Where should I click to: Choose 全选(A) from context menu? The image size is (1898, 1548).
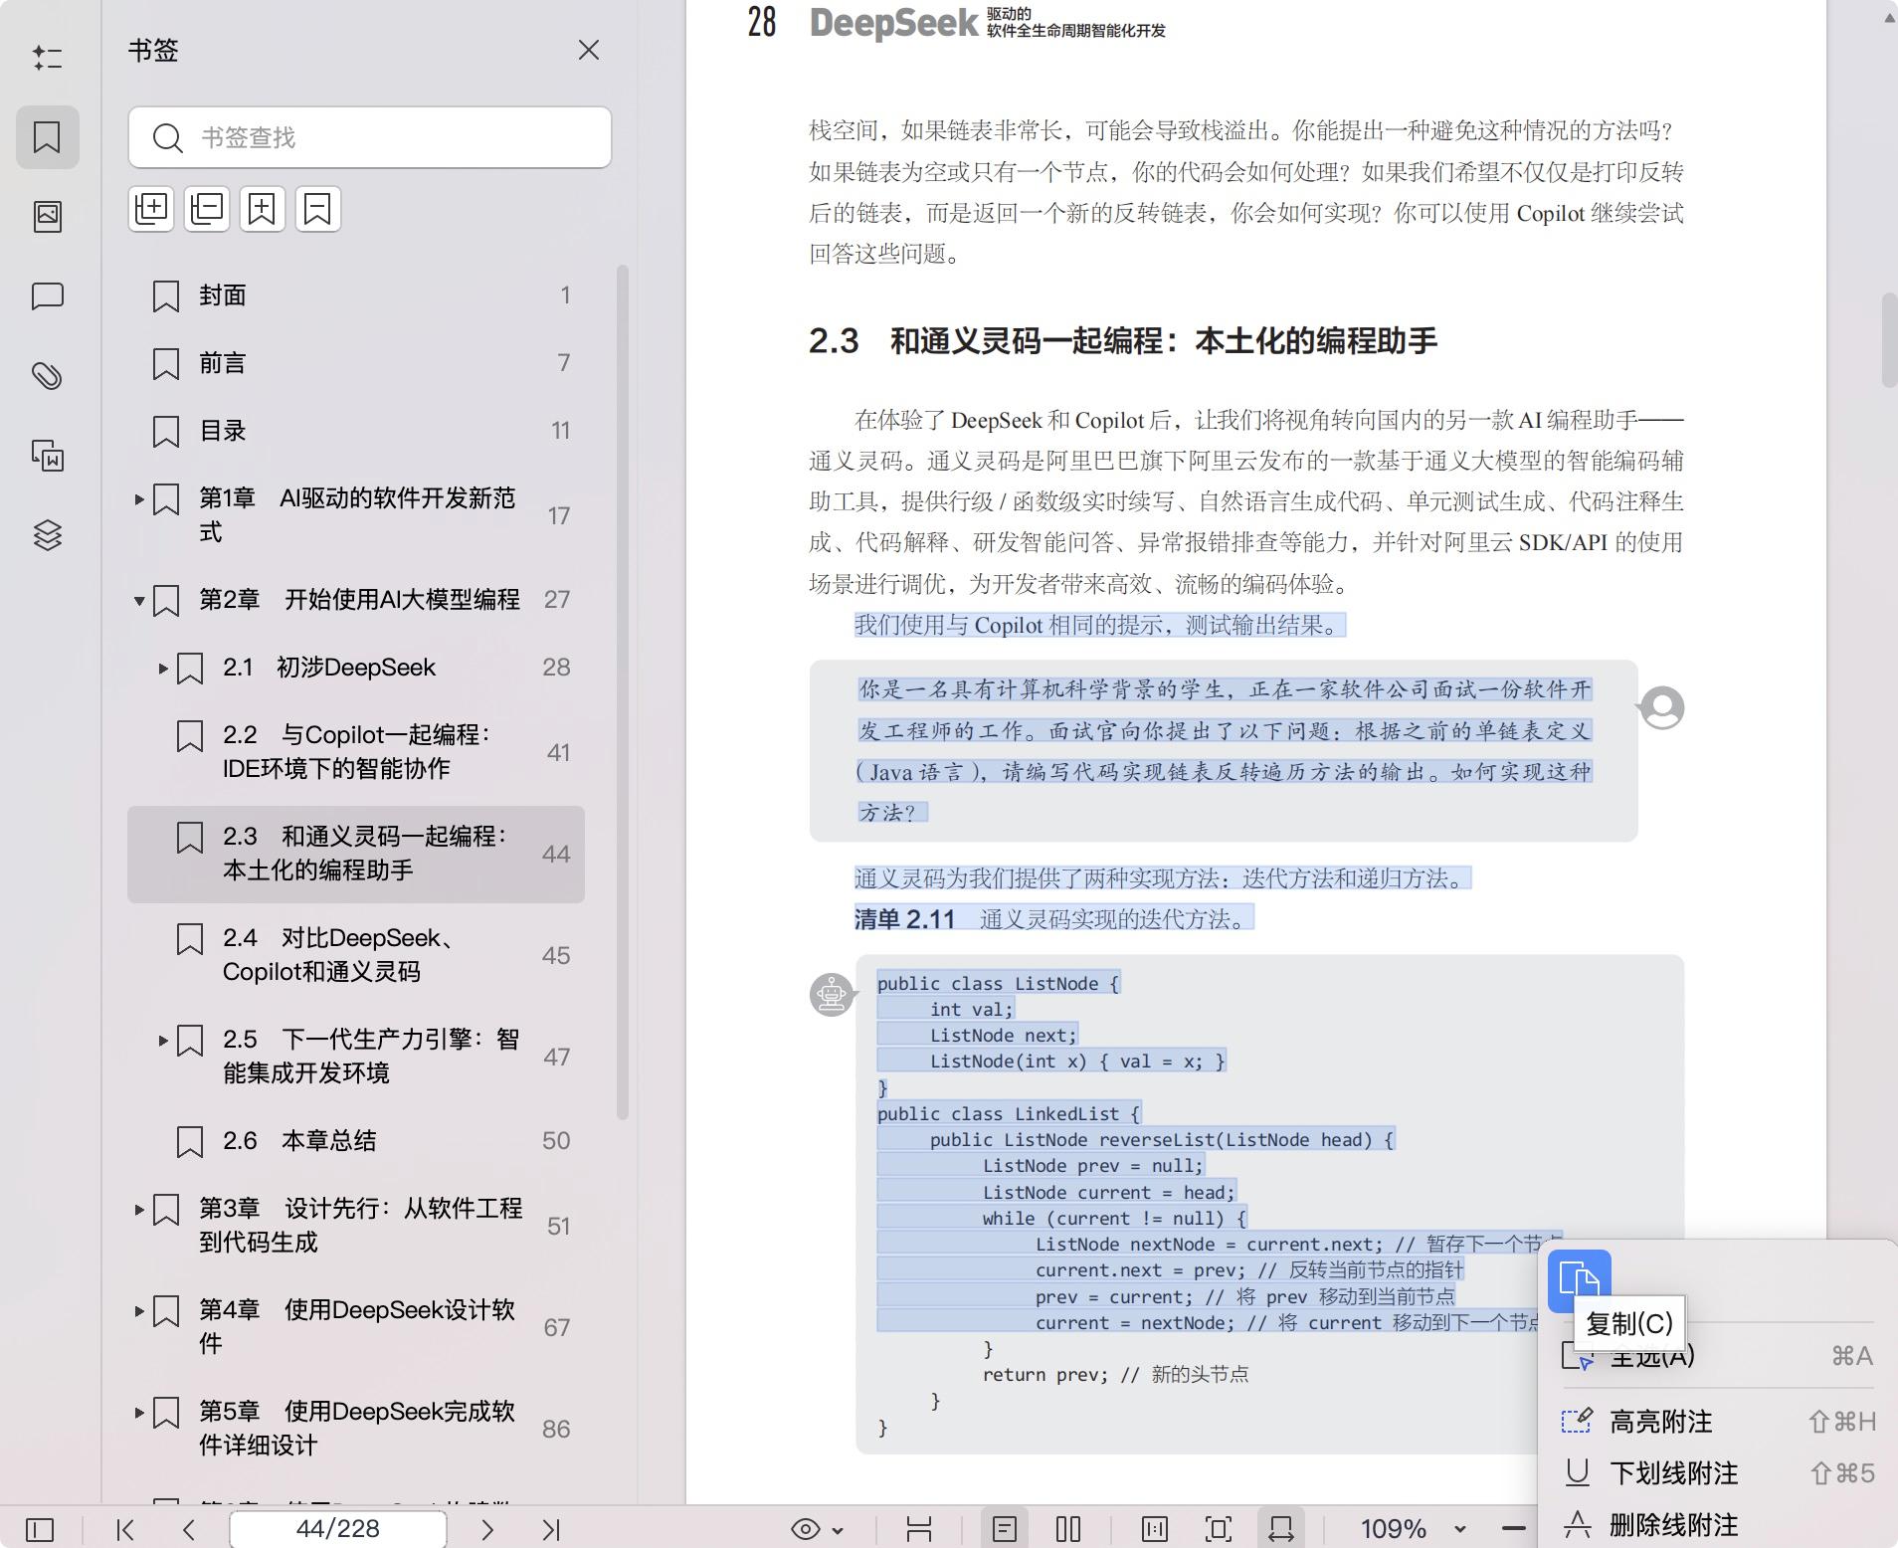click(x=1717, y=1356)
